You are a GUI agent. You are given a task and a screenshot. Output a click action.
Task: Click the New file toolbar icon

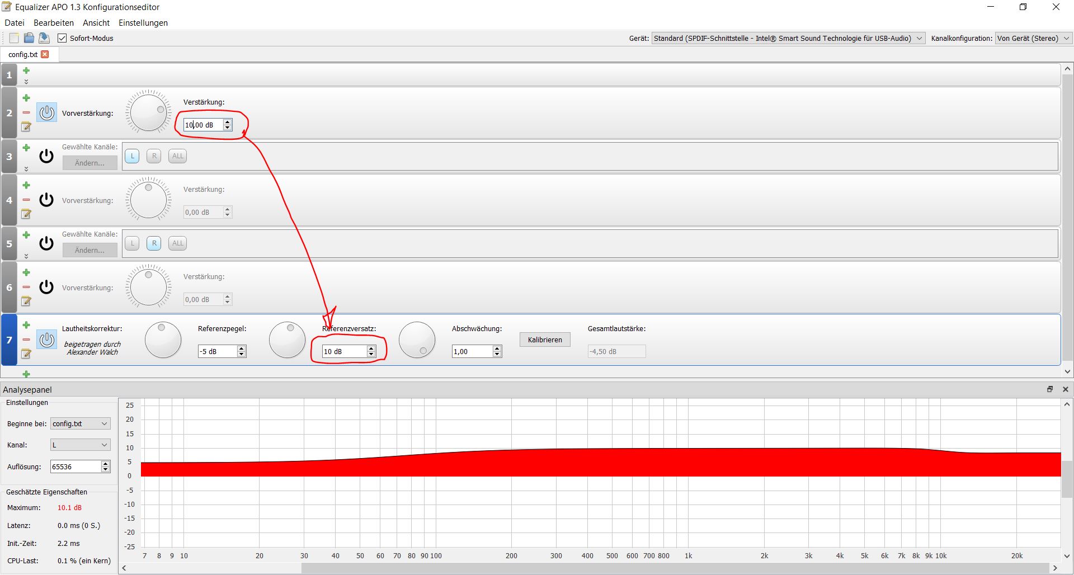pyautogui.click(x=14, y=38)
